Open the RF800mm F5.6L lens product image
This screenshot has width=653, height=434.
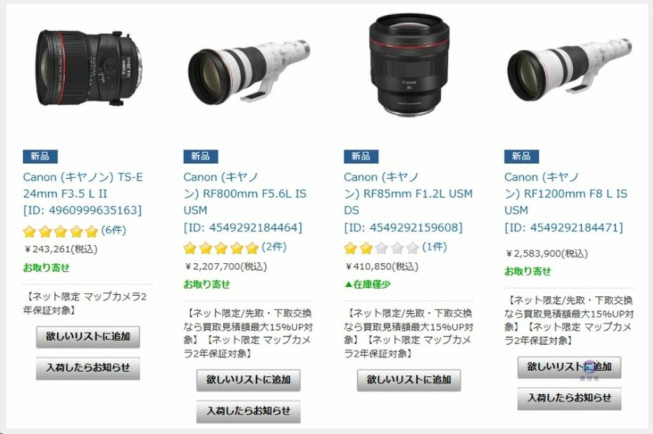coord(249,71)
